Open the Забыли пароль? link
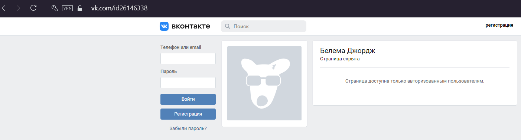The image size is (521, 140). pyautogui.click(x=188, y=129)
